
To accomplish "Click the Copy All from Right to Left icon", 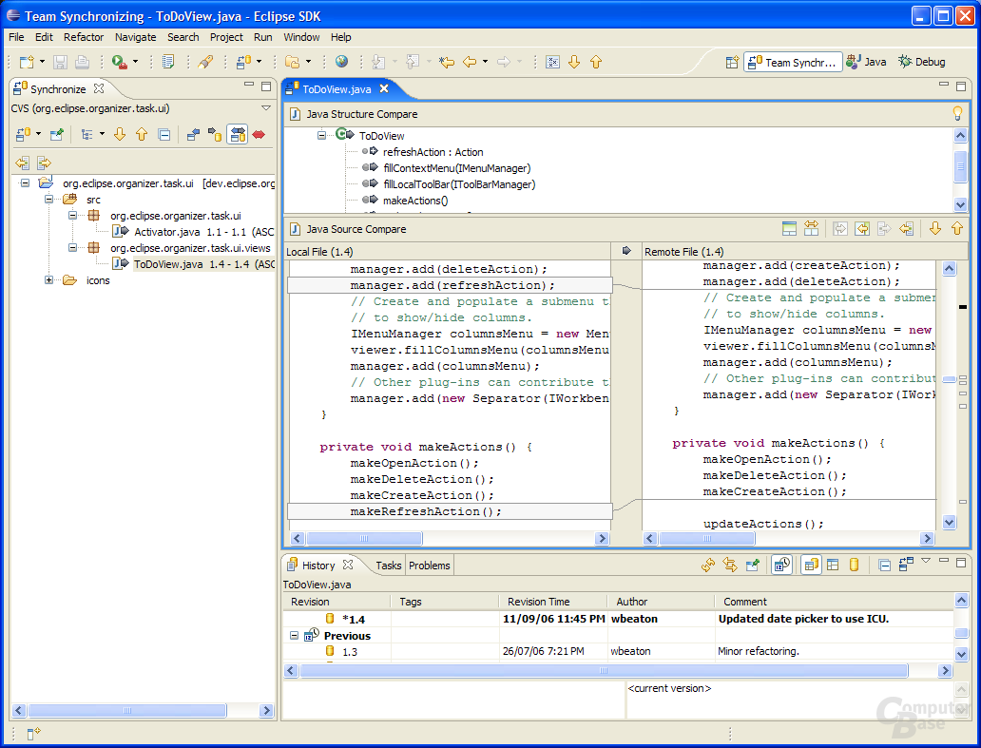I will (x=862, y=229).
